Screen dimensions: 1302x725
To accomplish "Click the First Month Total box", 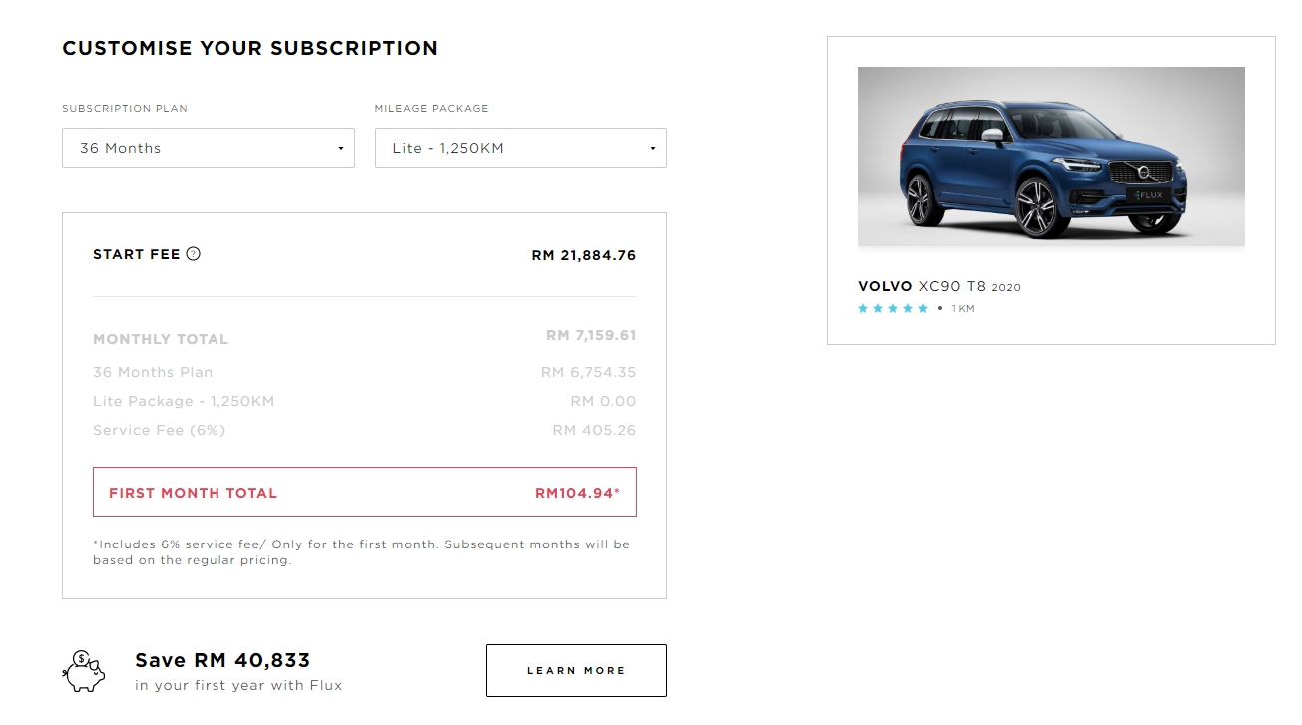I will point(364,493).
